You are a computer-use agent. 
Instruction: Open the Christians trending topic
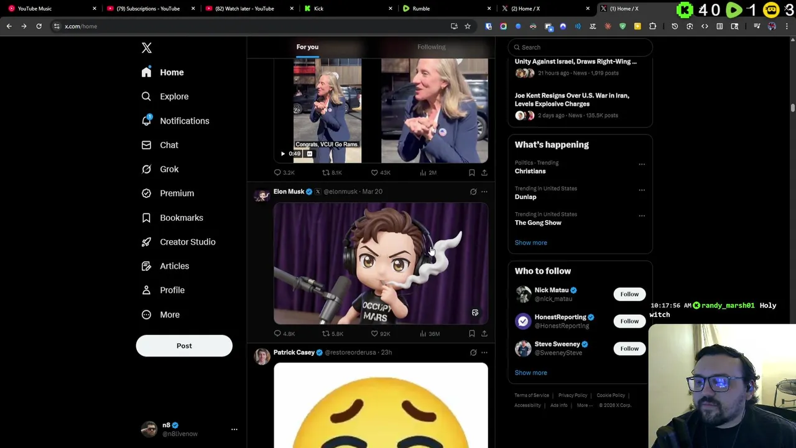coord(530,171)
